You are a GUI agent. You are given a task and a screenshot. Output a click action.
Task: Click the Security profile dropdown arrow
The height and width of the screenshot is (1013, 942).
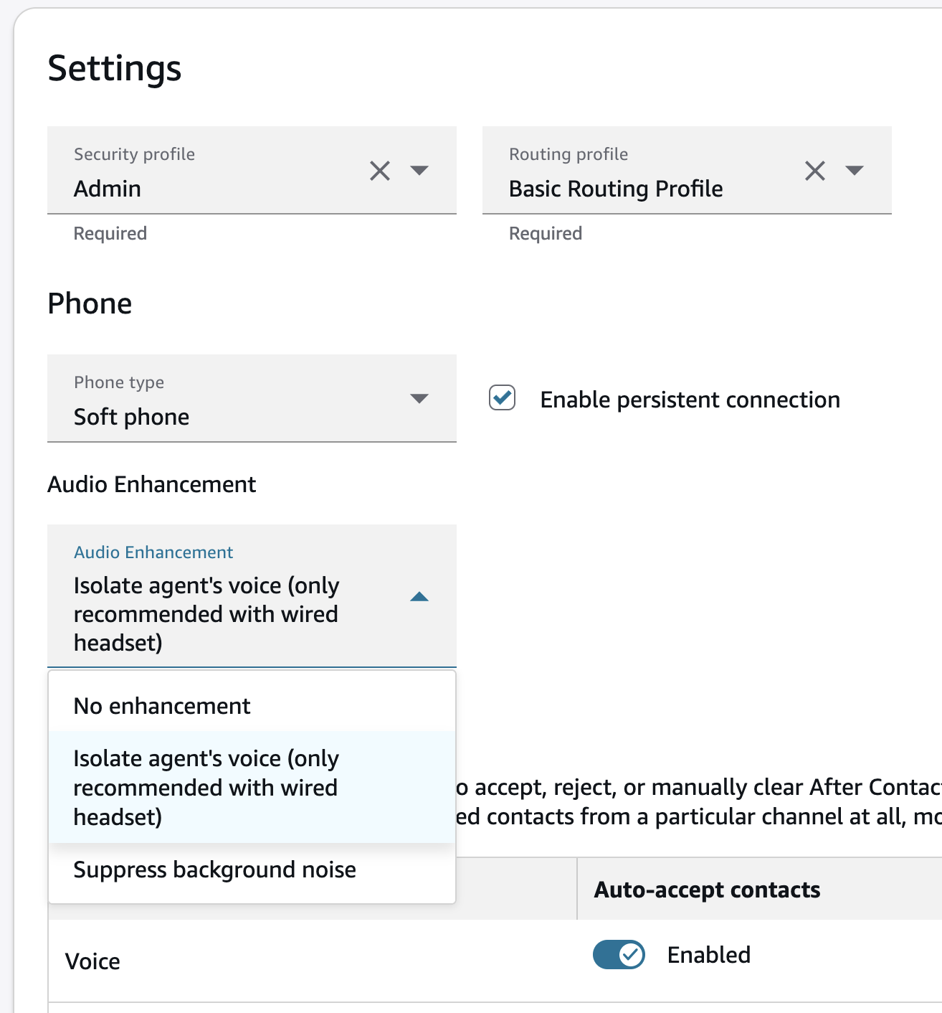(x=420, y=171)
